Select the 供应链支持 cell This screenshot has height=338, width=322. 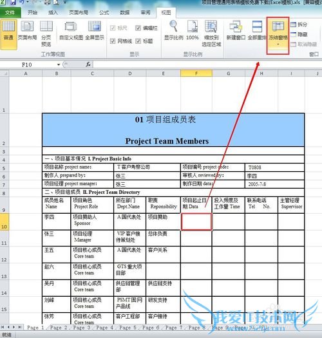tap(164, 288)
